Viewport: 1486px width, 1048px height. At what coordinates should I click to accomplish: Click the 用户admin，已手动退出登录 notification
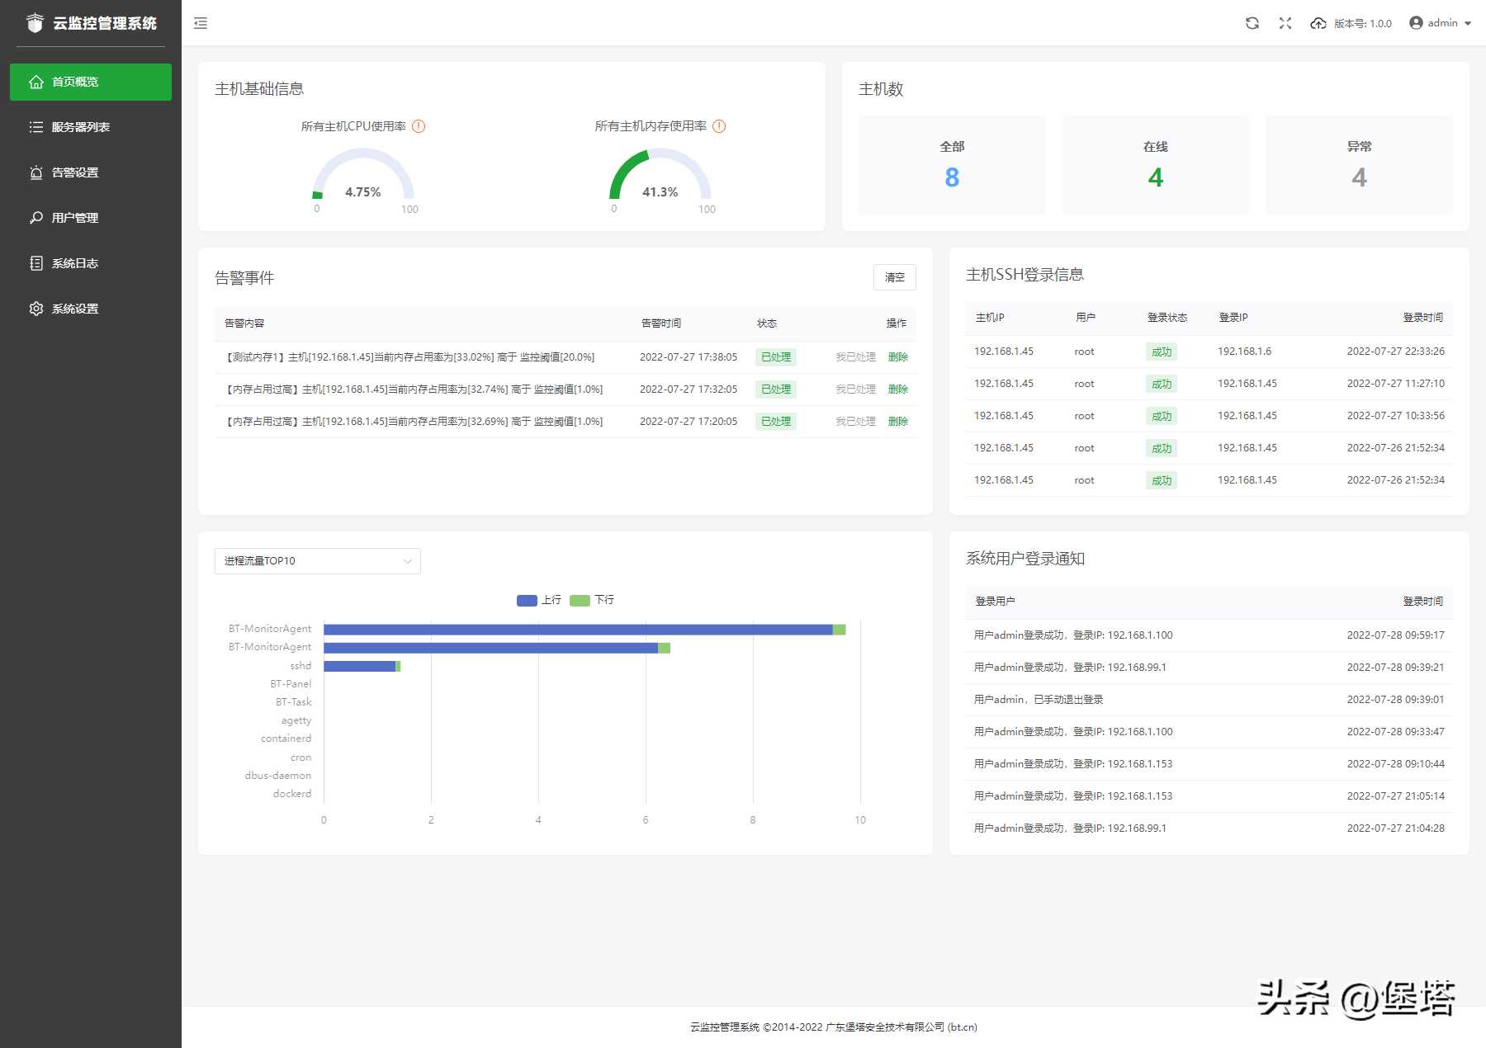(1039, 700)
